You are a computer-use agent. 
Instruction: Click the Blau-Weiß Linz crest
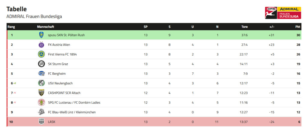pyautogui.click(x=41, y=112)
